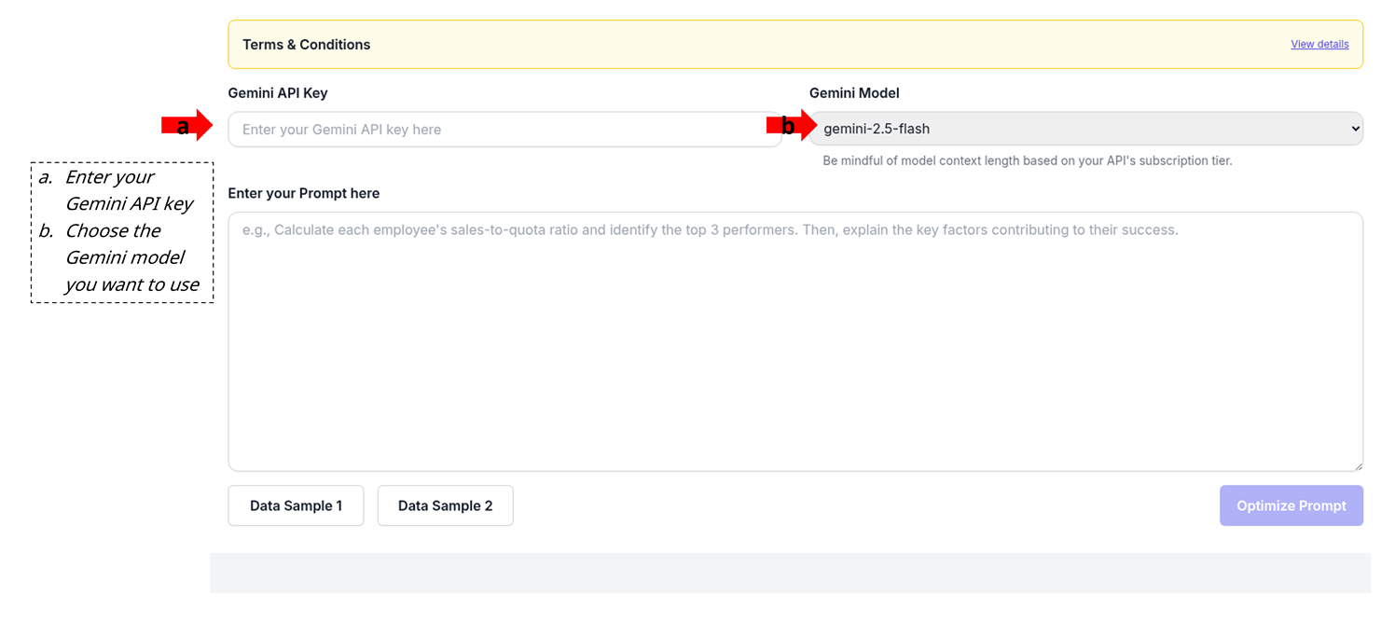Load Data Sample 1
This screenshot has width=1395, height=622.
click(296, 505)
